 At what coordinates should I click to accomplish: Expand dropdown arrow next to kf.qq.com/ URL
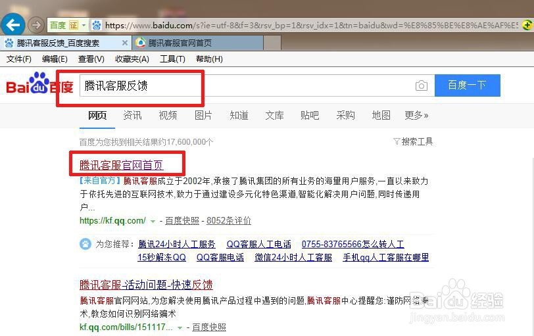pos(153,222)
